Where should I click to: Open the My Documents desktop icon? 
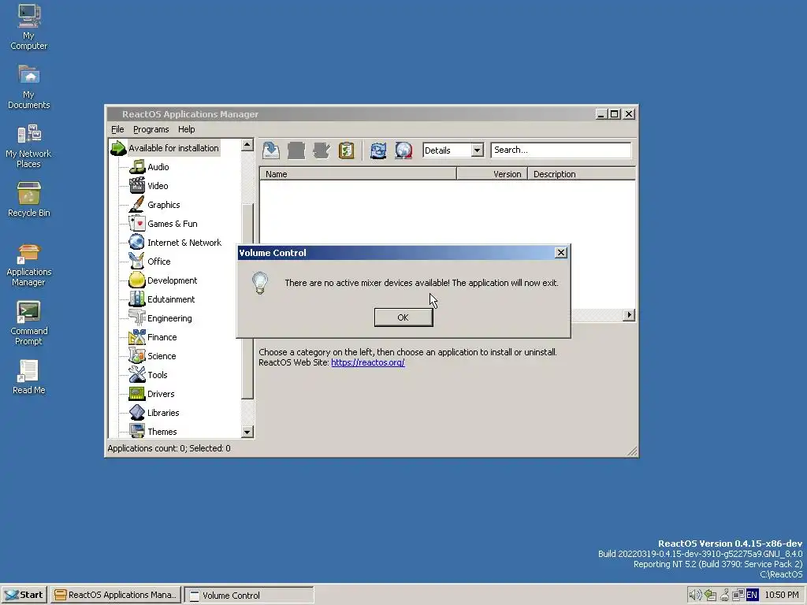(x=29, y=87)
